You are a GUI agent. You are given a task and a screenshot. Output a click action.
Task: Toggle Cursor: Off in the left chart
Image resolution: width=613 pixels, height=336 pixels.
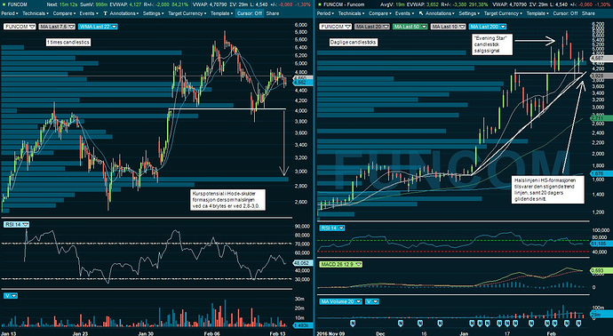[250, 13]
